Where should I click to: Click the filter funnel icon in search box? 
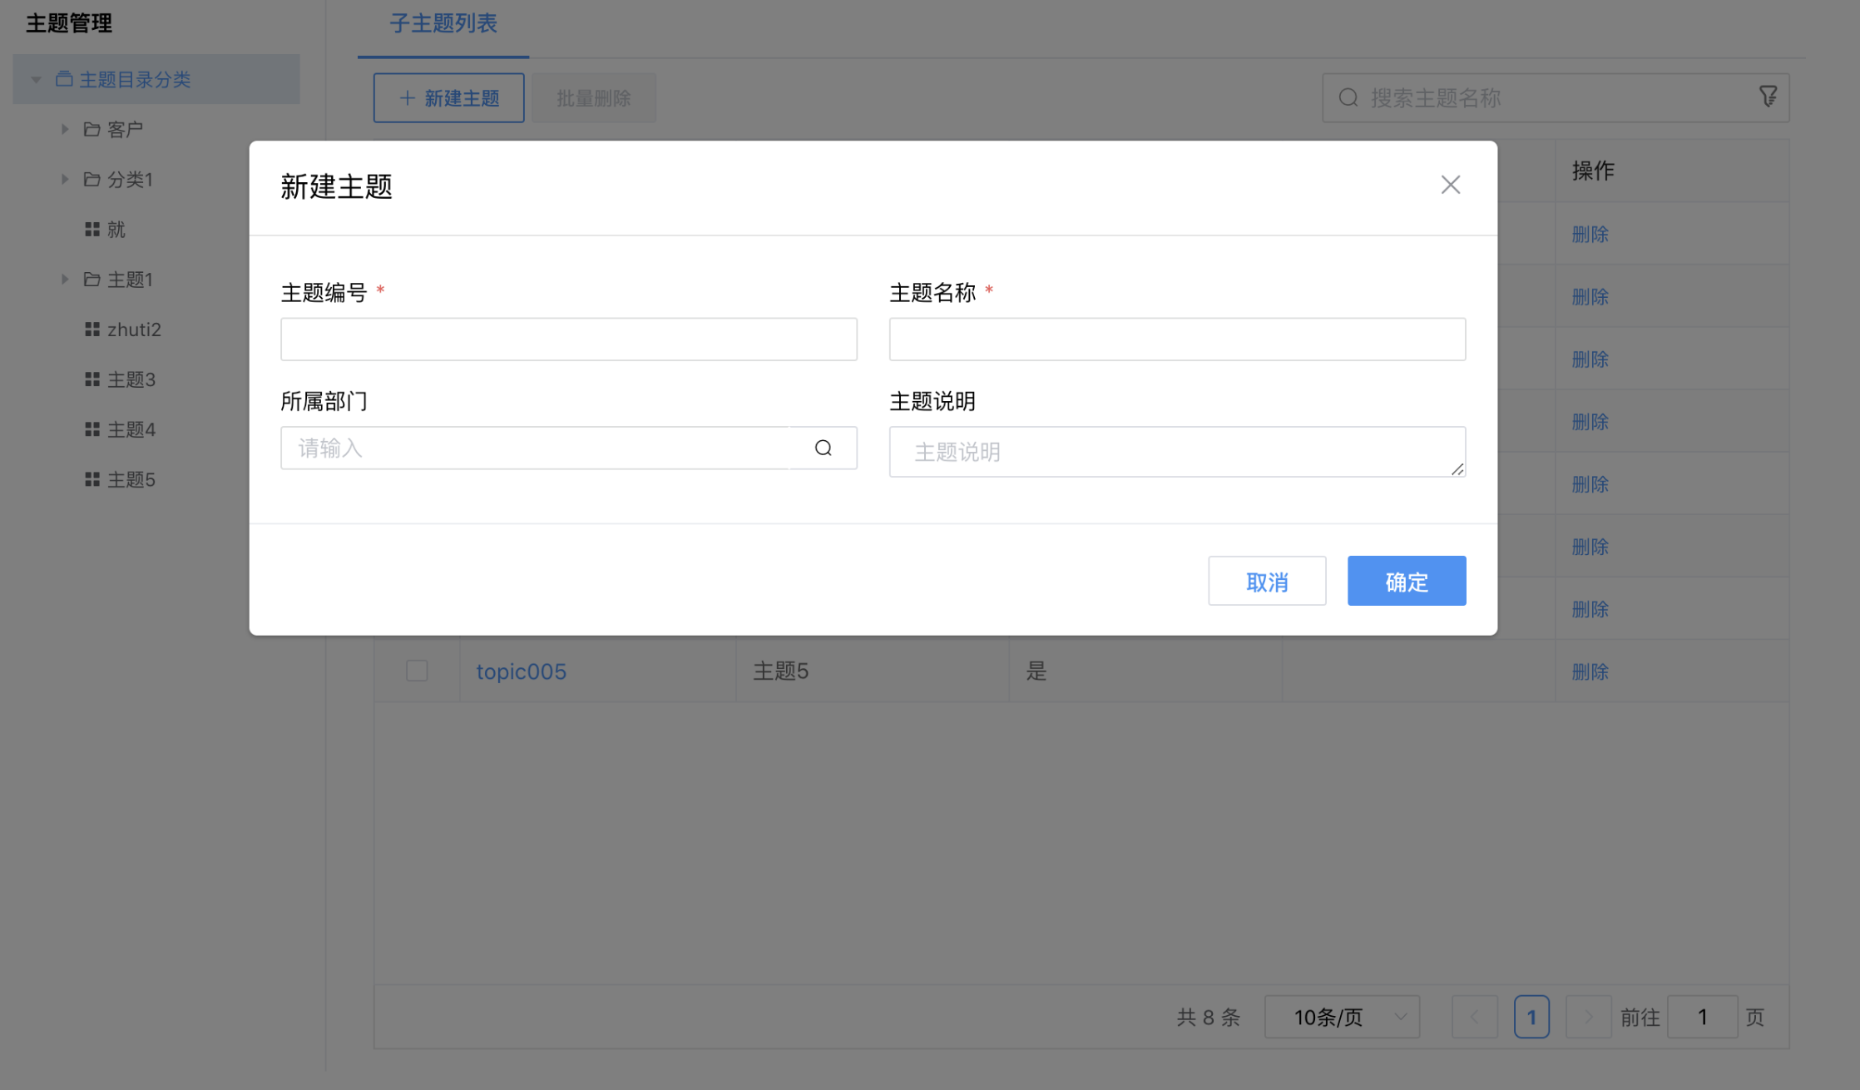point(1768,97)
